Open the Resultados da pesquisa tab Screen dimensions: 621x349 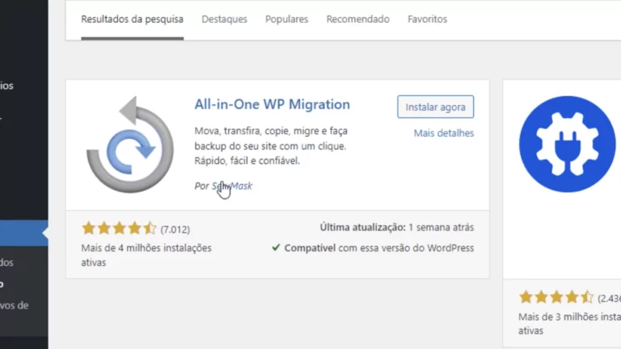click(x=133, y=19)
